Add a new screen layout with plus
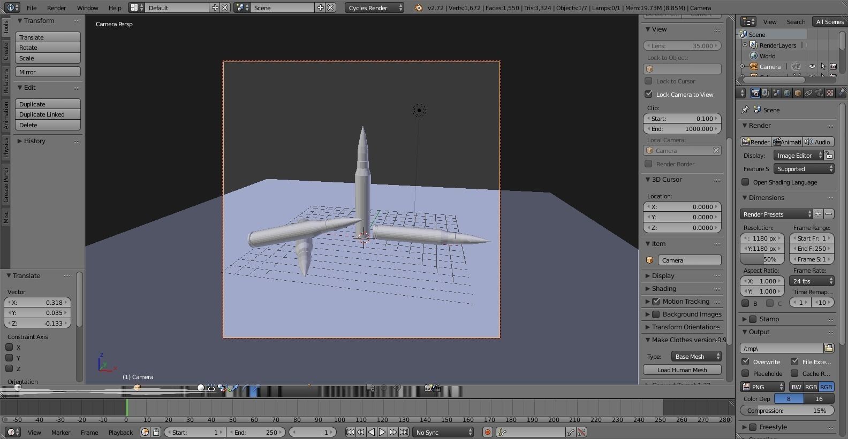848x439 pixels. coord(215,7)
